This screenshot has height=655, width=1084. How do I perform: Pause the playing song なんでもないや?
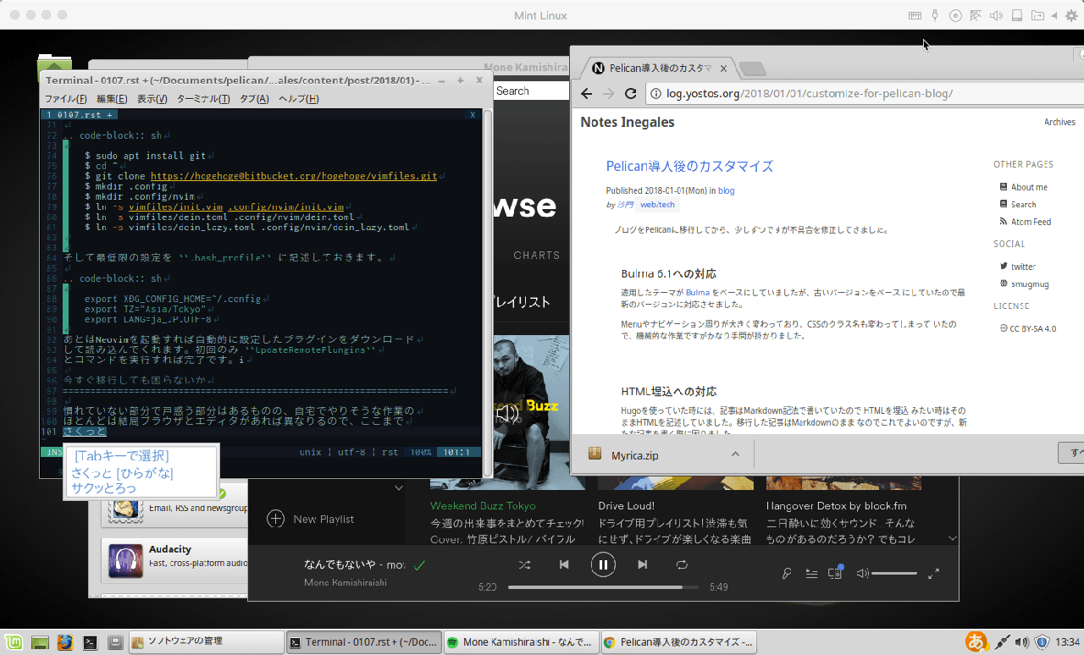[603, 564]
